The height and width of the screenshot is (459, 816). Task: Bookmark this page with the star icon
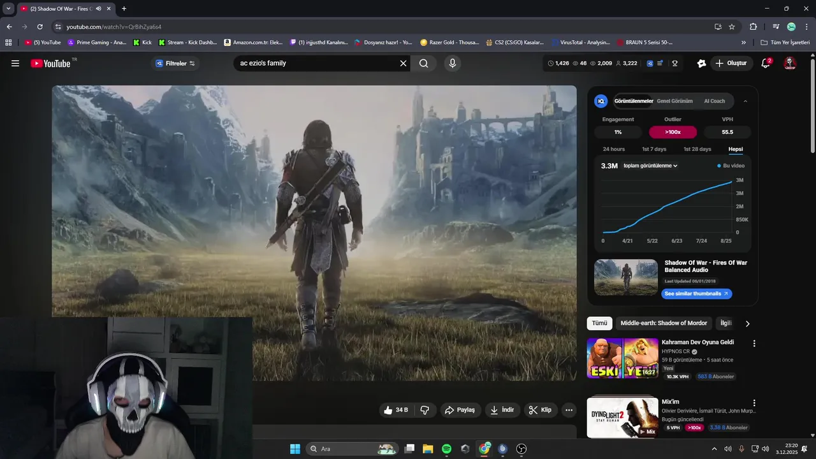point(732,27)
